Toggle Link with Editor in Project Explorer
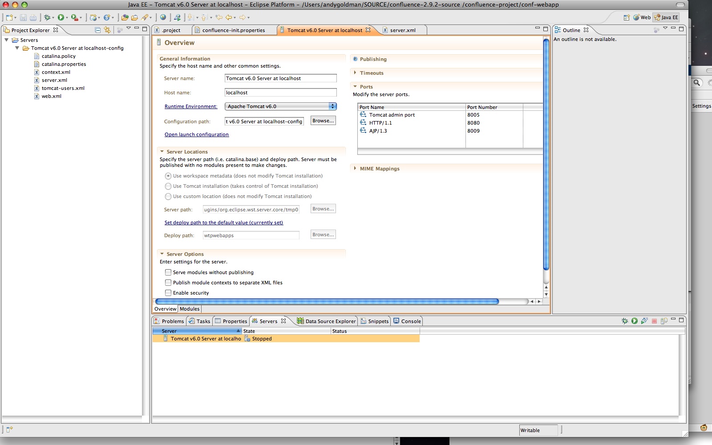This screenshot has height=445, width=712. click(x=107, y=30)
